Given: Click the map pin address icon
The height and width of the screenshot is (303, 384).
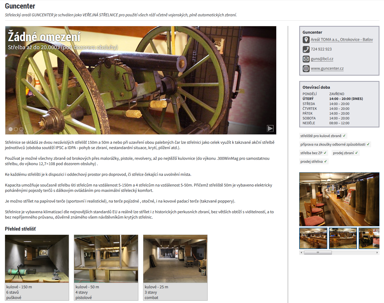Looking at the screenshot, I should 306,40.
